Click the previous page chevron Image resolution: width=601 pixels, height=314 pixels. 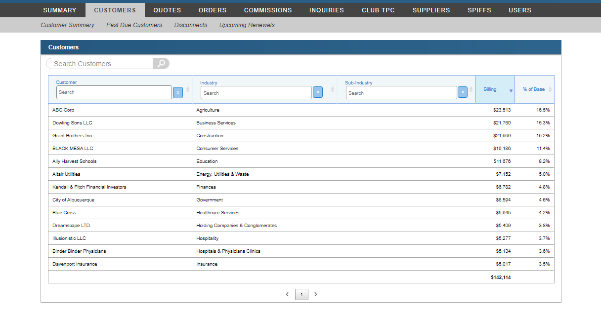287,294
